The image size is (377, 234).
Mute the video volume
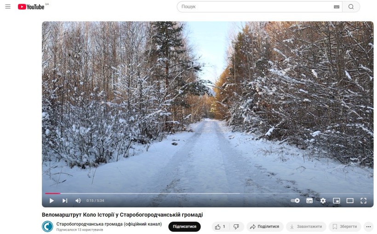pos(78,201)
